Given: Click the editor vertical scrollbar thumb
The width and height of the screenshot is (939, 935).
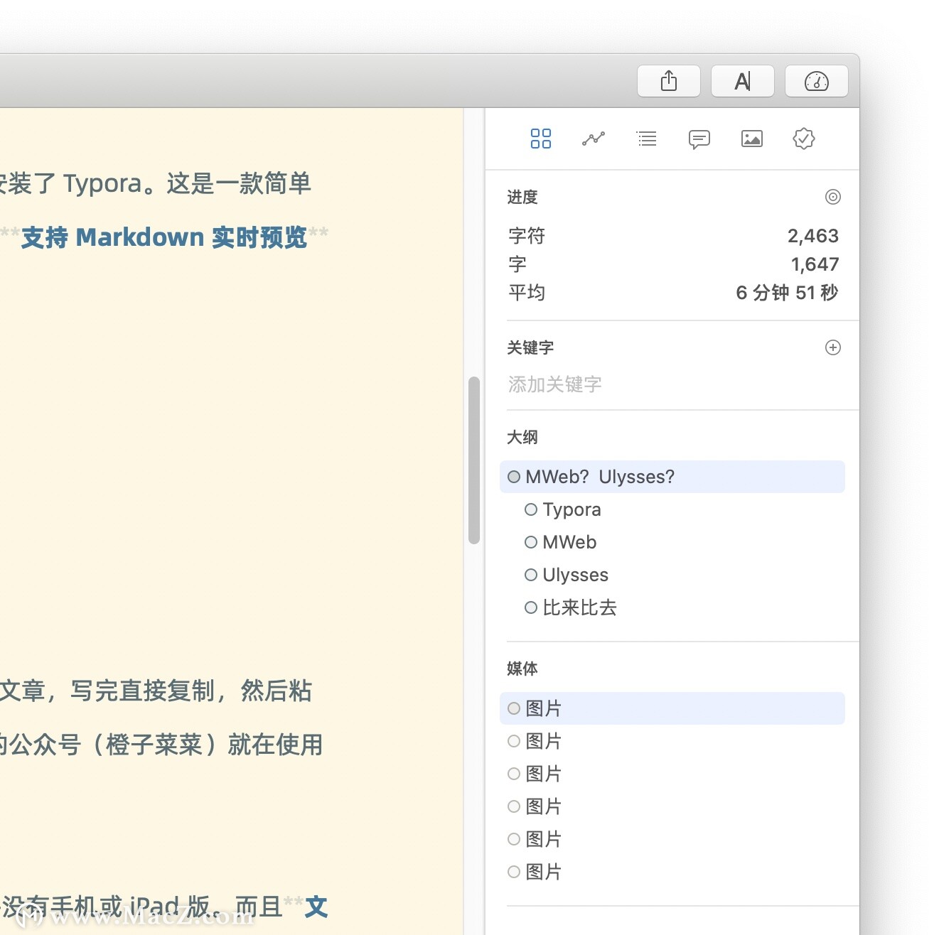Looking at the screenshot, I should pos(474,460).
